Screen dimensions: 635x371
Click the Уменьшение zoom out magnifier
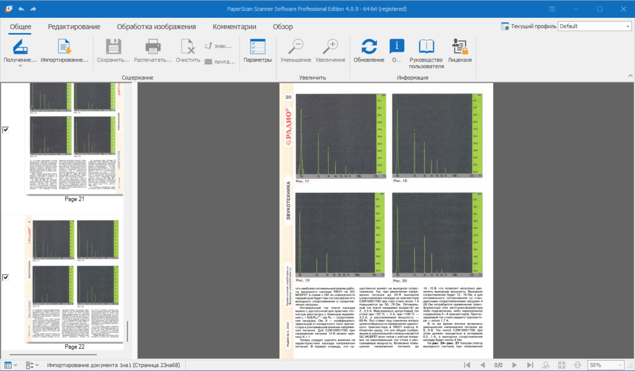295,47
